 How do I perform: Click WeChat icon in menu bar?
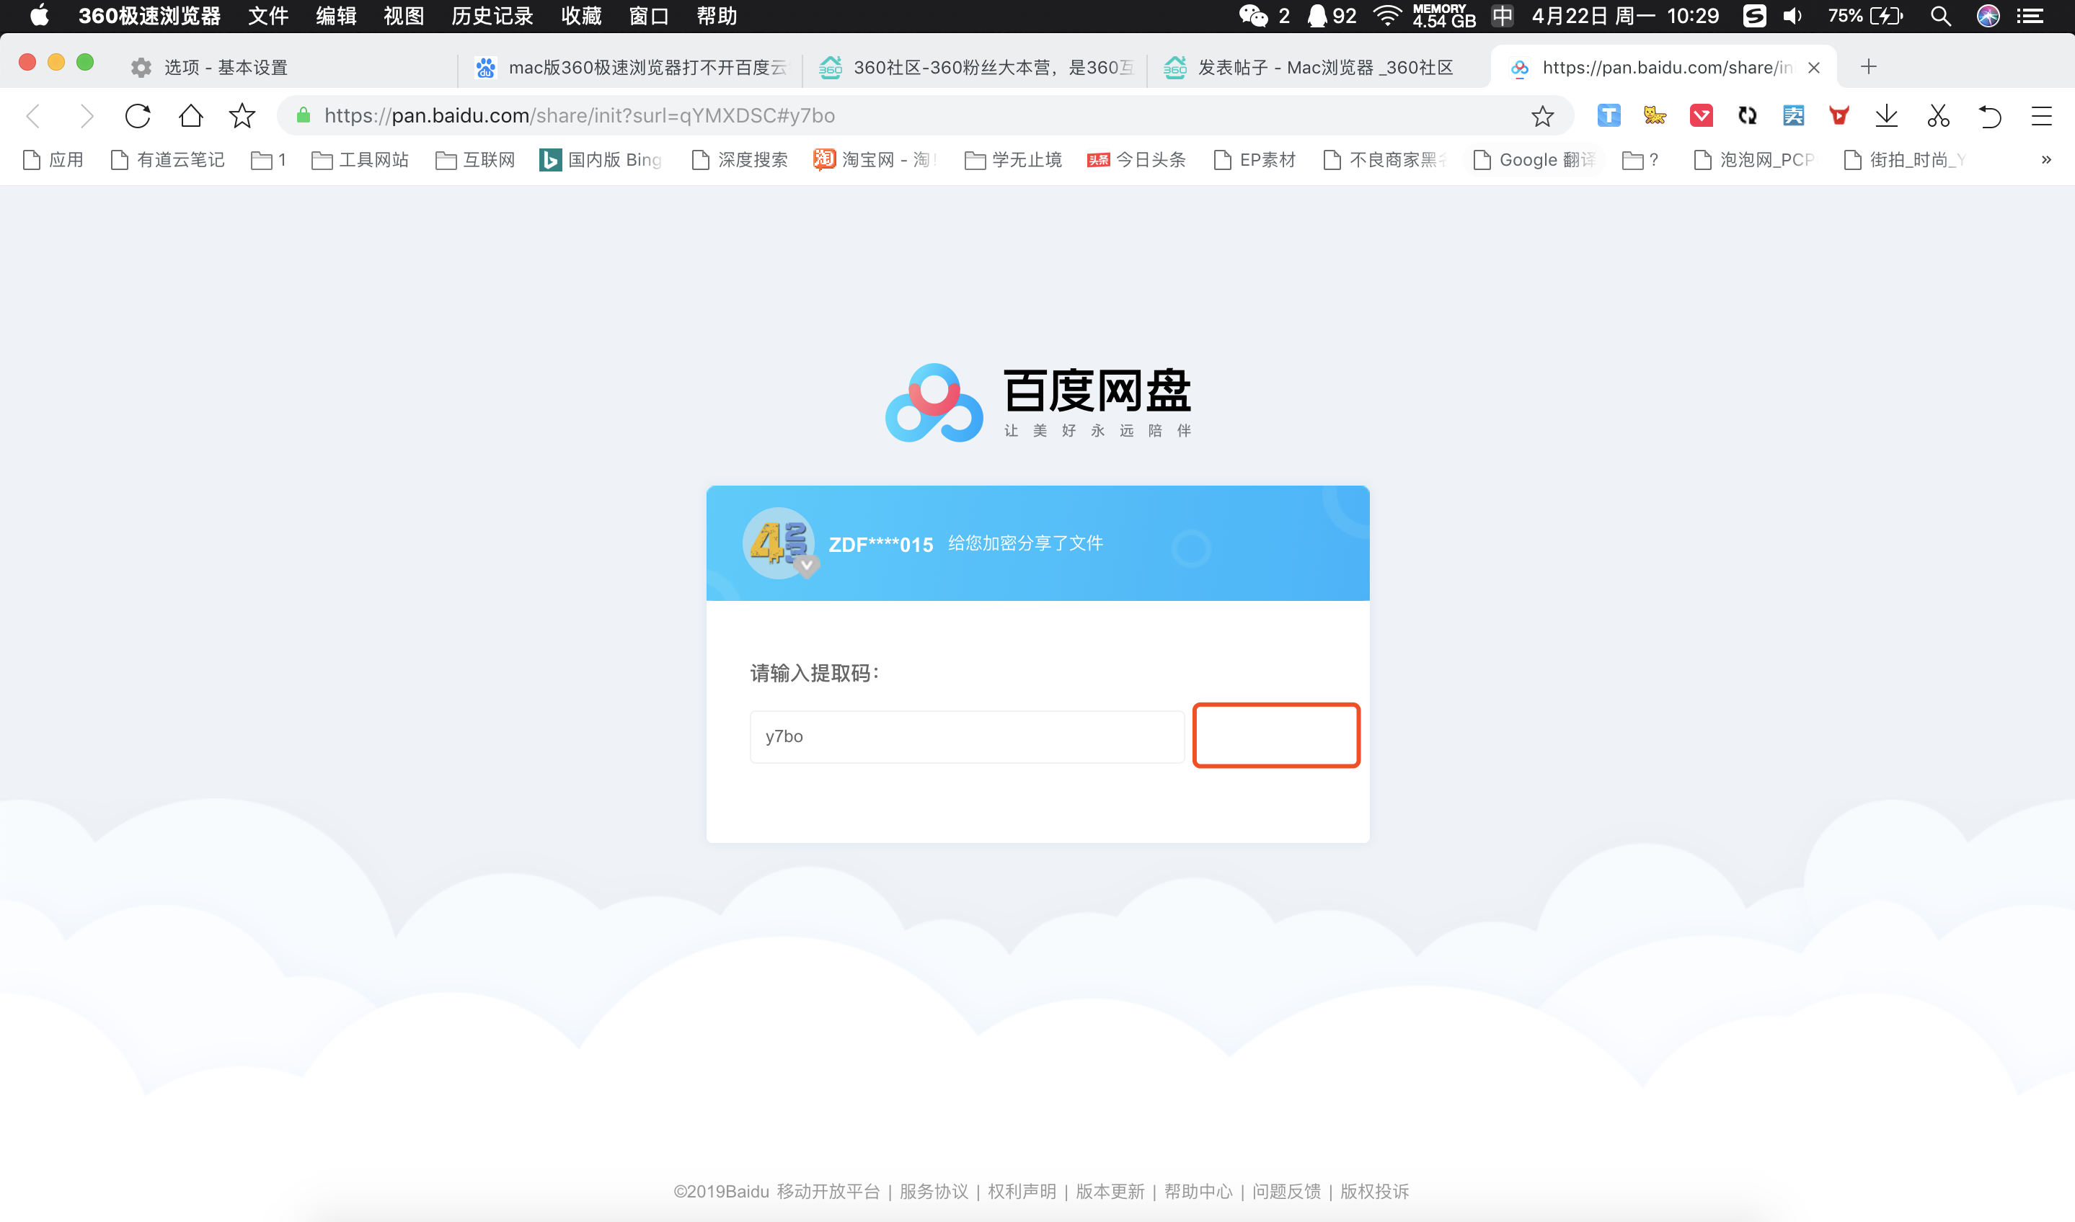tap(1253, 16)
